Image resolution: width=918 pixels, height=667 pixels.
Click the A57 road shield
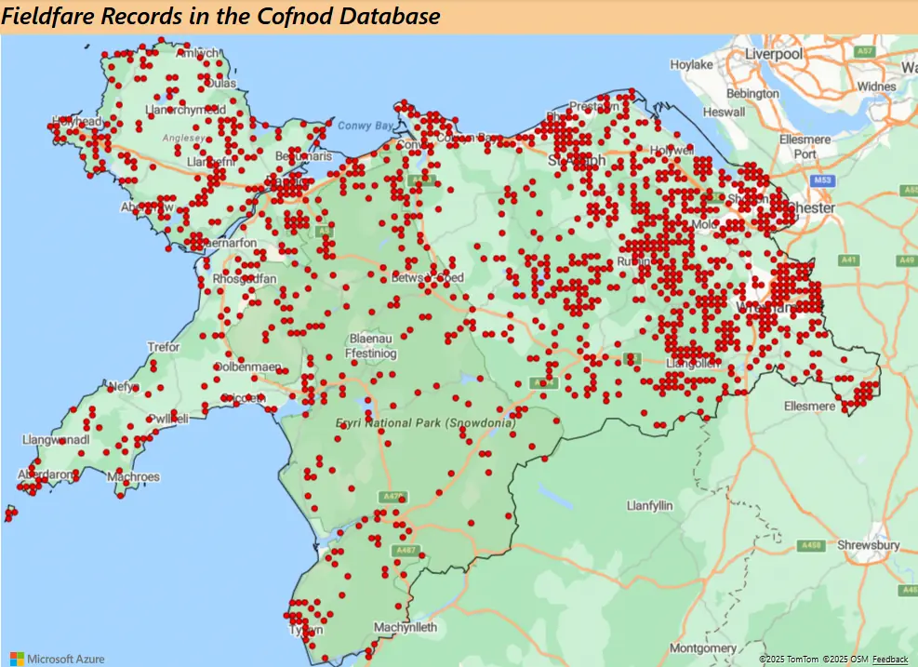pyautogui.click(x=866, y=50)
